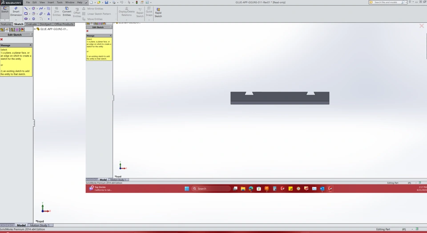The height and width of the screenshot is (233, 427).
Task: Select the GLUE-APP-GGUNS-01 tree item
Action: [54, 29]
